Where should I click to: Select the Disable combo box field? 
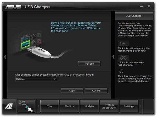[36, 79]
